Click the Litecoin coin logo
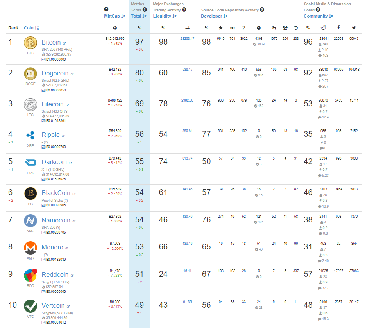The height and width of the screenshot is (330, 367). pyautogui.click(x=30, y=105)
